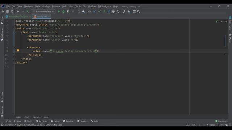Click the 'dev' Git branch widget
The image size is (232, 130).
(x=221, y=125)
